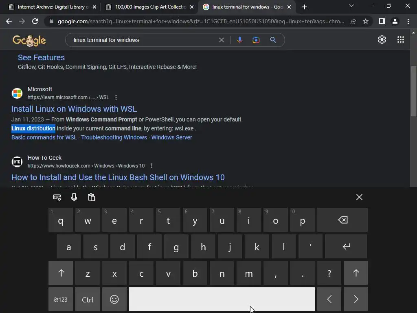Open How to Install Linux Bash Shell article
The height and width of the screenshot is (313, 417).
(x=118, y=177)
